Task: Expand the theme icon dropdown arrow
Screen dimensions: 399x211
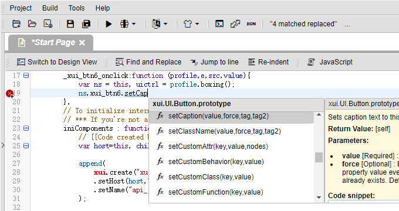Action: click(197, 24)
